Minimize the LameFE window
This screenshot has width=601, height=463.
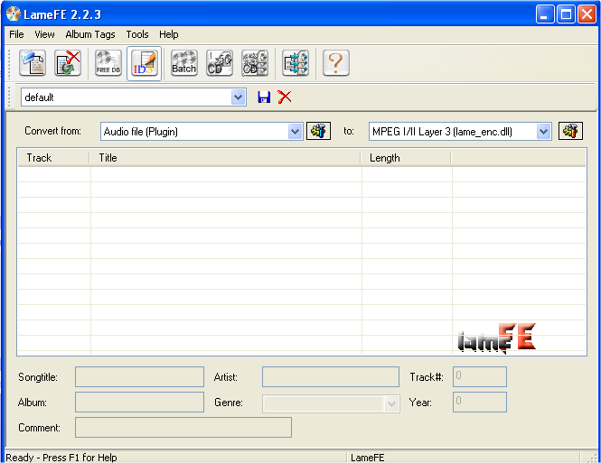click(x=545, y=14)
